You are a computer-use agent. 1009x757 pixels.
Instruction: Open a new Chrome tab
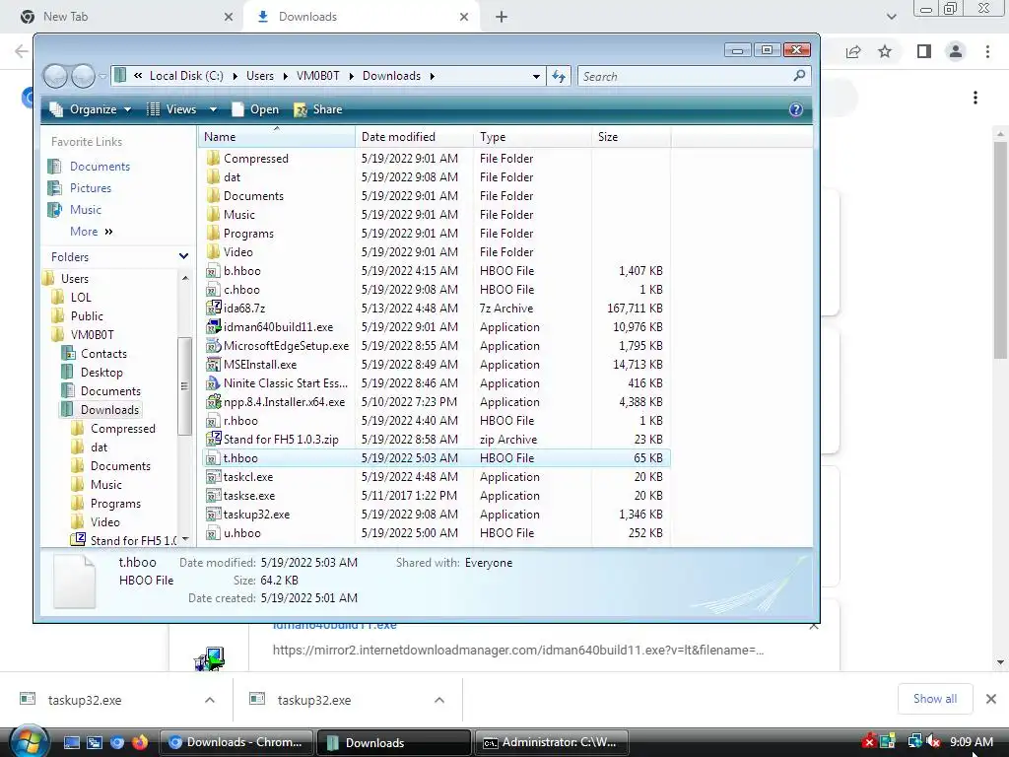pyautogui.click(x=502, y=17)
